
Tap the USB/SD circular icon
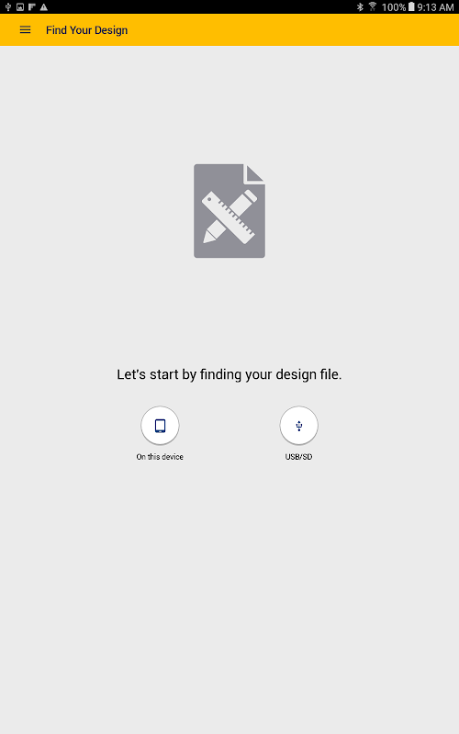[299, 426]
